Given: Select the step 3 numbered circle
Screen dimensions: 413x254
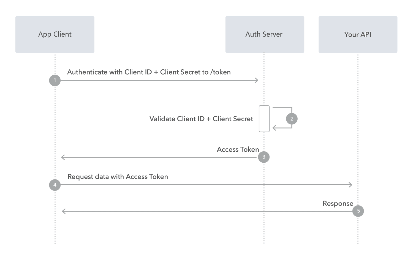Looking at the screenshot, I should (264, 157).
